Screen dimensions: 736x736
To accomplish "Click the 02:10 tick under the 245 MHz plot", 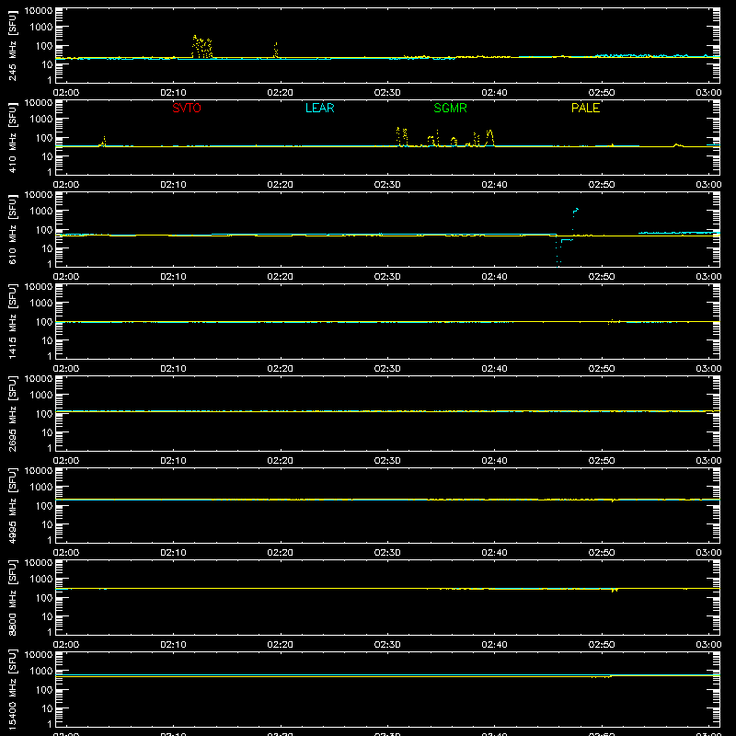I will tap(173, 93).
